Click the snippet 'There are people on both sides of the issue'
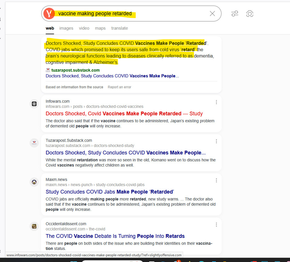290x262 pixels. (129, 246)
